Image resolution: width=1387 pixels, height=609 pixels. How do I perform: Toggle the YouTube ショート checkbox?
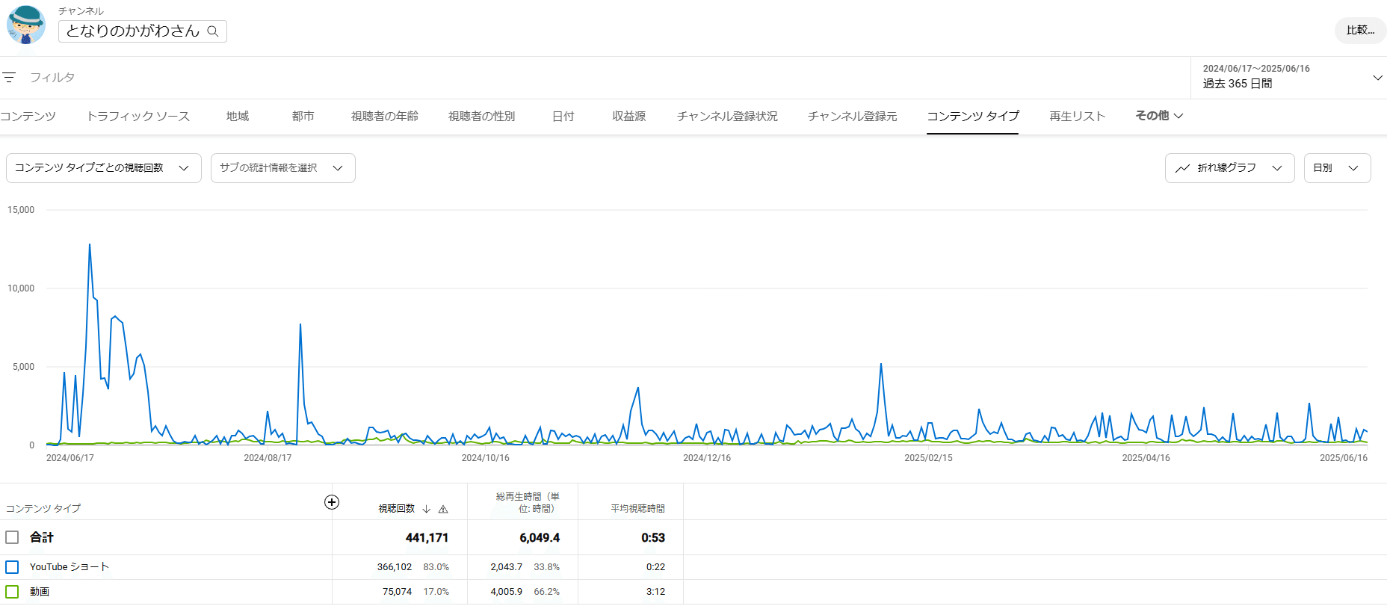[12, 567]
